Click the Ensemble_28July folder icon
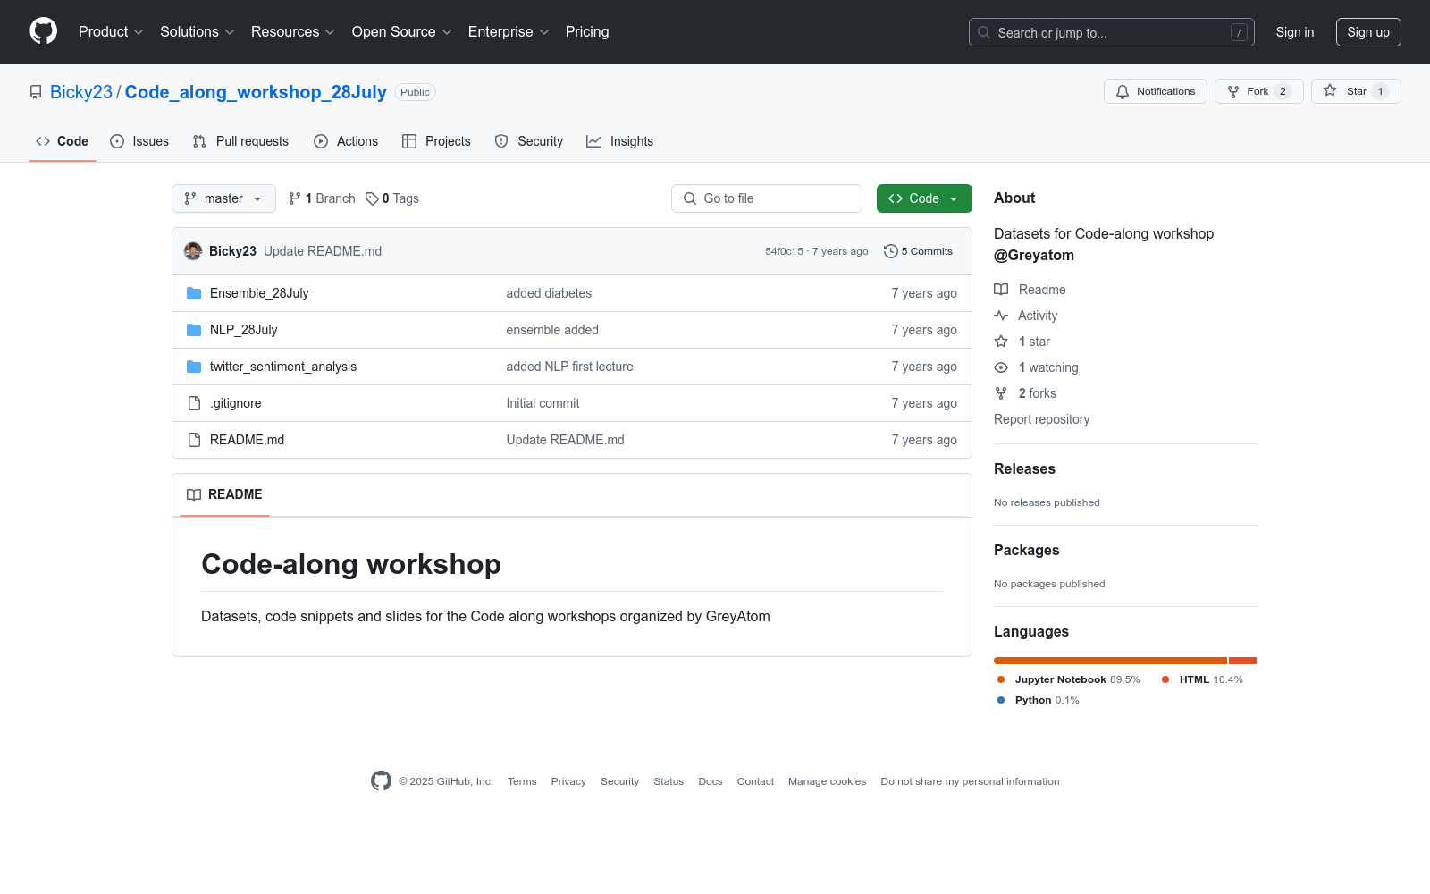 point(194,293)
